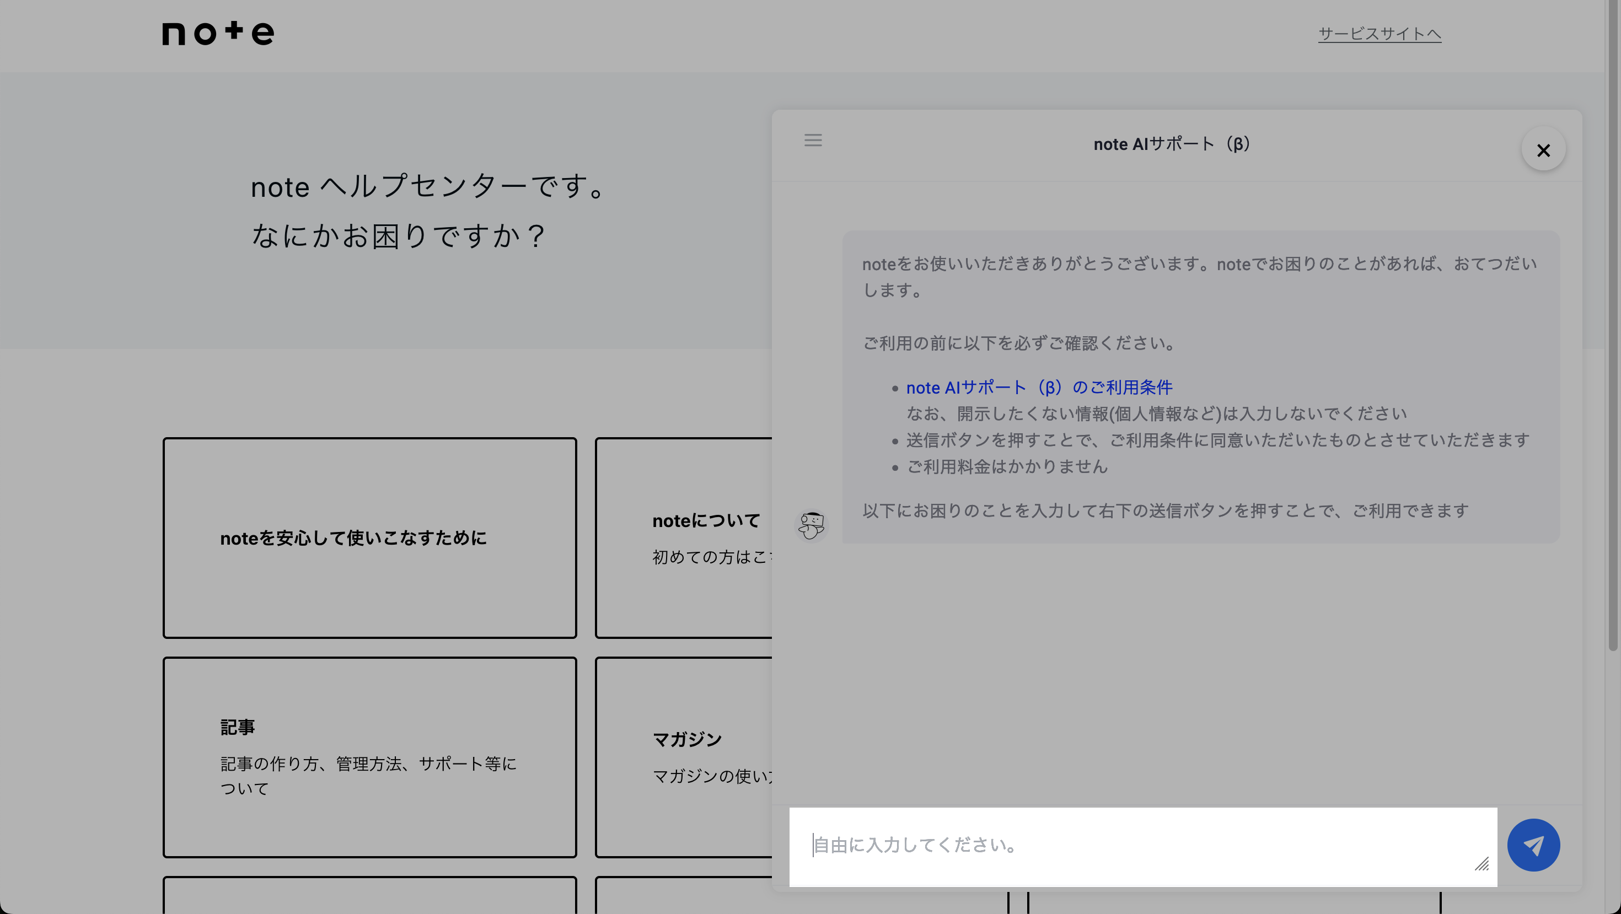
Task: Click the note AIサポート（β） panel title
Action: (x=1172, y=144)
